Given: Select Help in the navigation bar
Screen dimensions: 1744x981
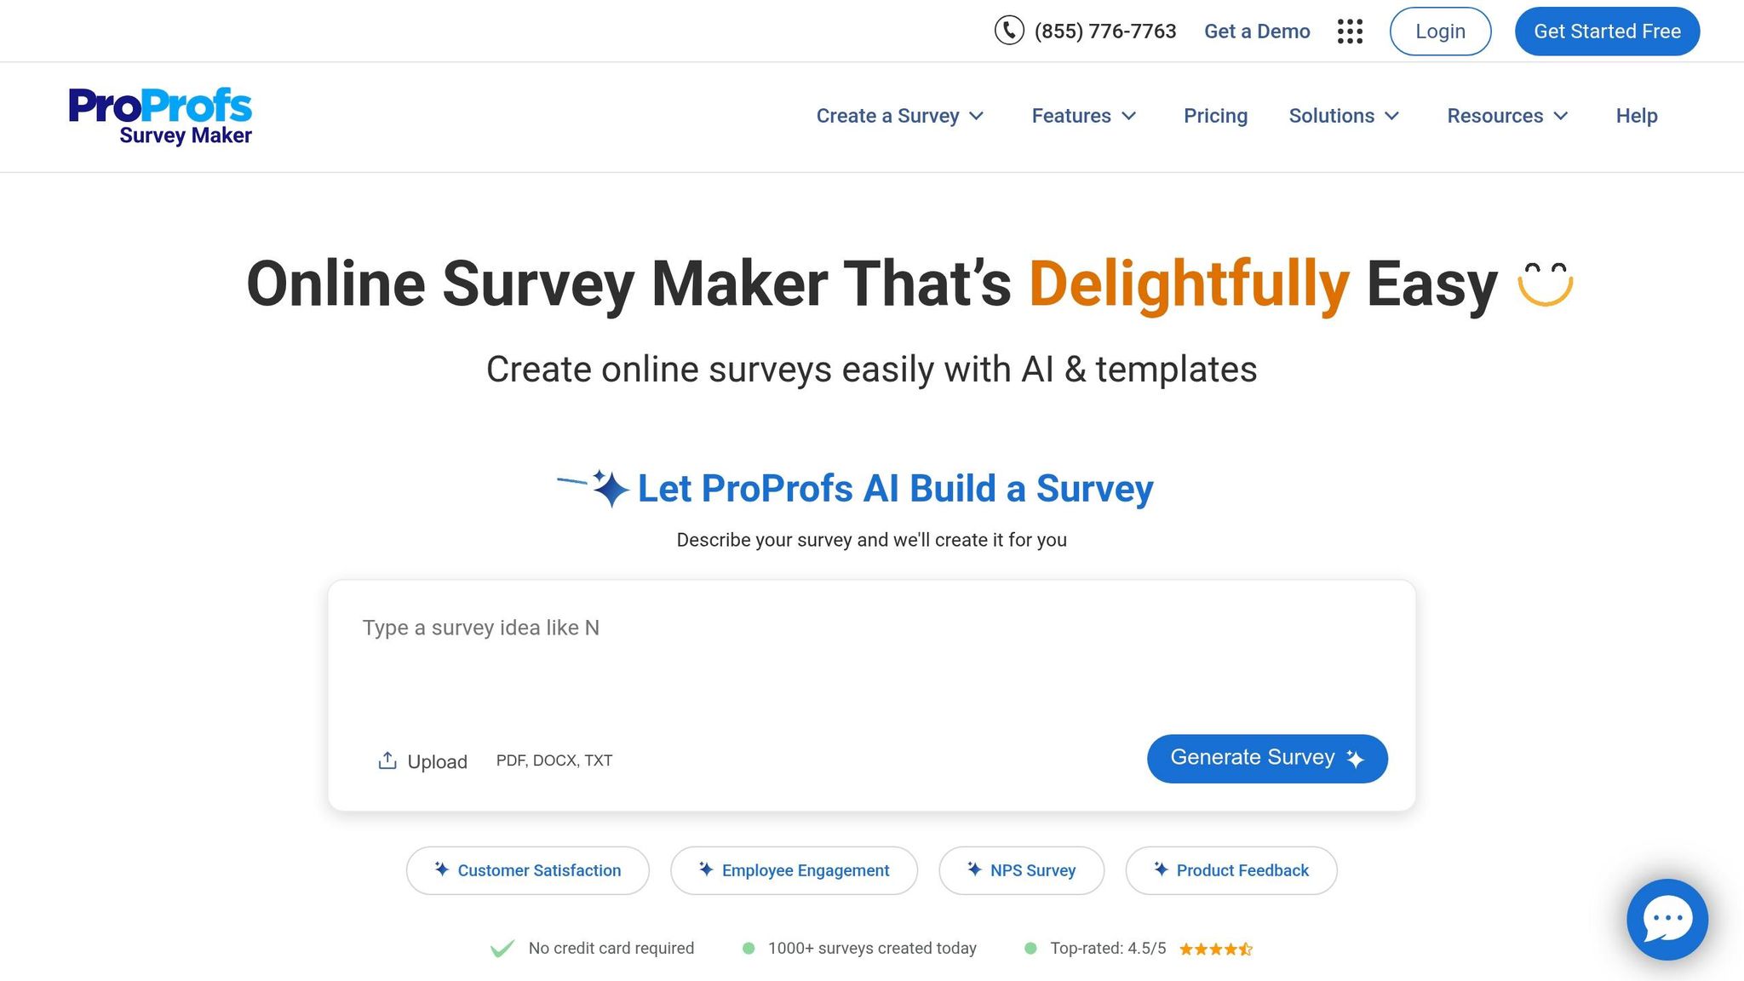Looking at the screenshot, I should [1636, 116].
